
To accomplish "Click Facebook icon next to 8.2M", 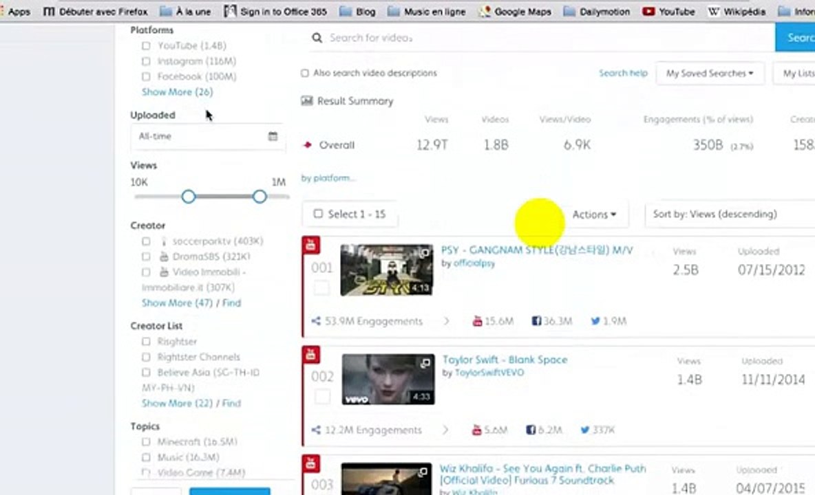I will tap(531, 430).
